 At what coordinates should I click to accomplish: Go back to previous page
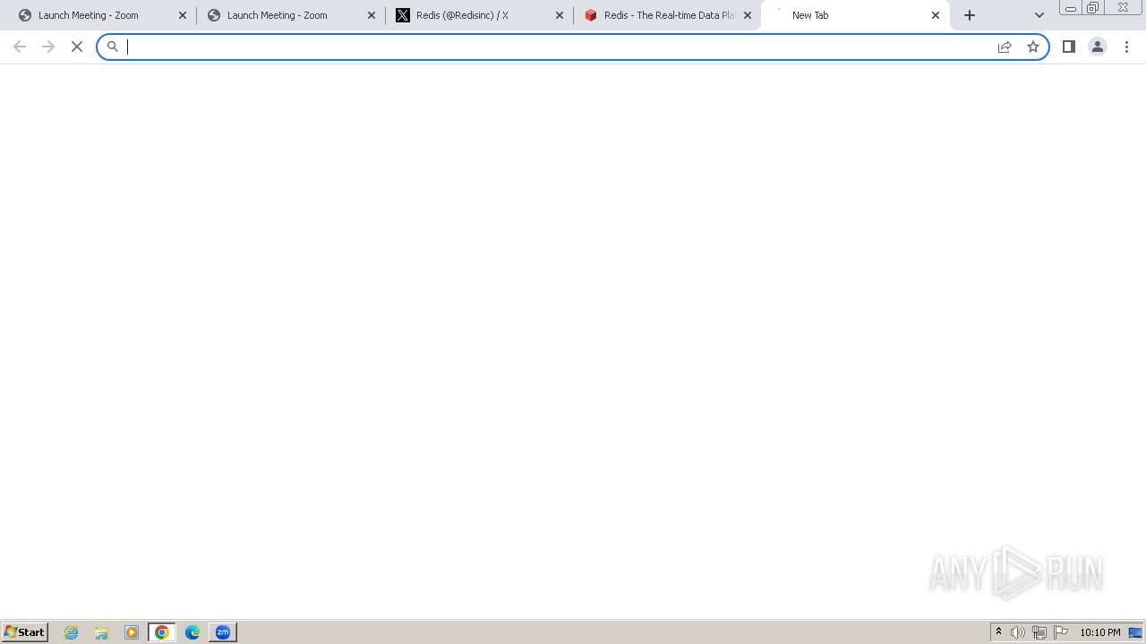point(20,47)
